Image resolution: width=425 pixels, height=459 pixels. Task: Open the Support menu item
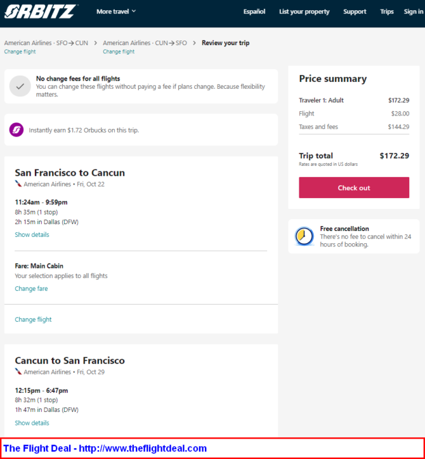355,11
